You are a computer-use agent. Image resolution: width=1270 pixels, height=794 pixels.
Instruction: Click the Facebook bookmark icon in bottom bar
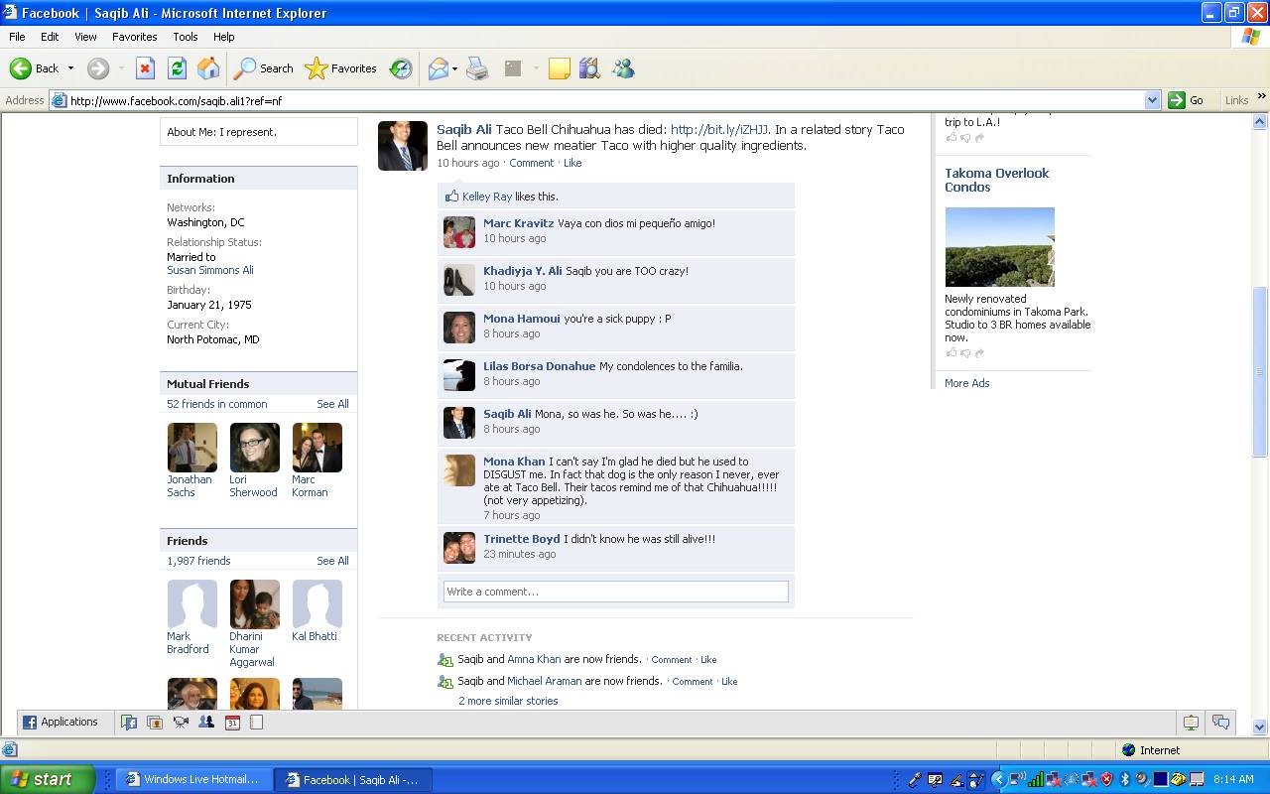(x=129, y=723)
